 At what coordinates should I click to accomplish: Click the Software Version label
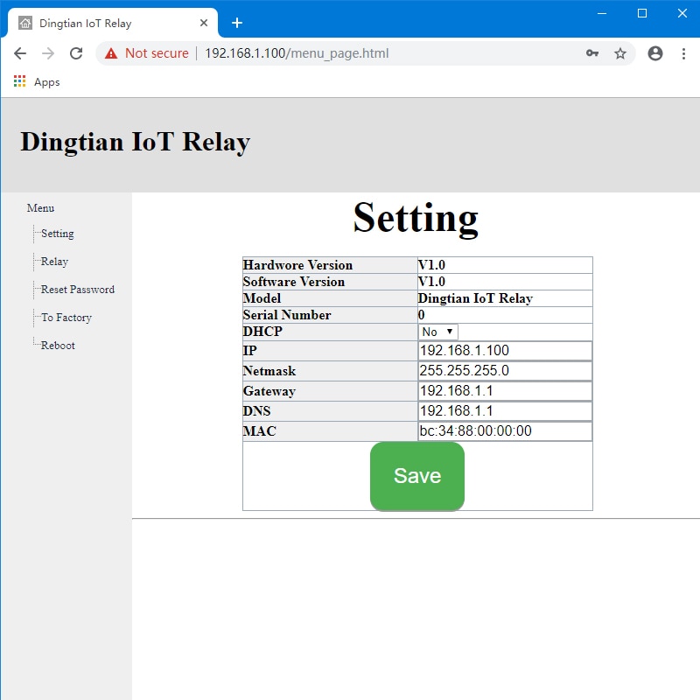pos(294,282)
